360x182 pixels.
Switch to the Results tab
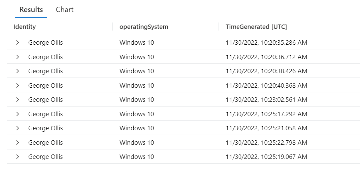31,9
